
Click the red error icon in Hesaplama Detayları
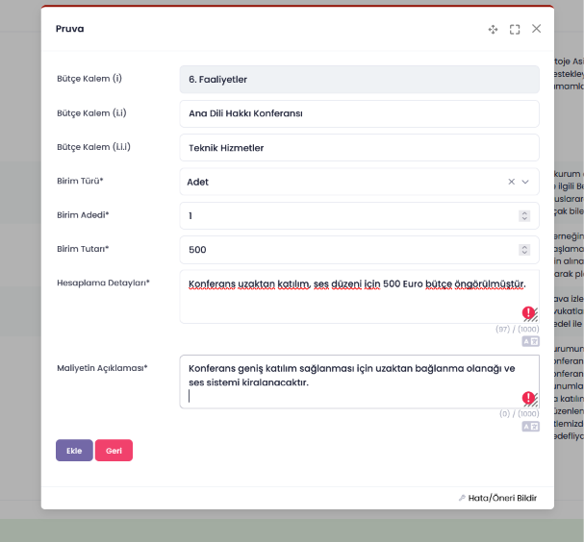528,313
